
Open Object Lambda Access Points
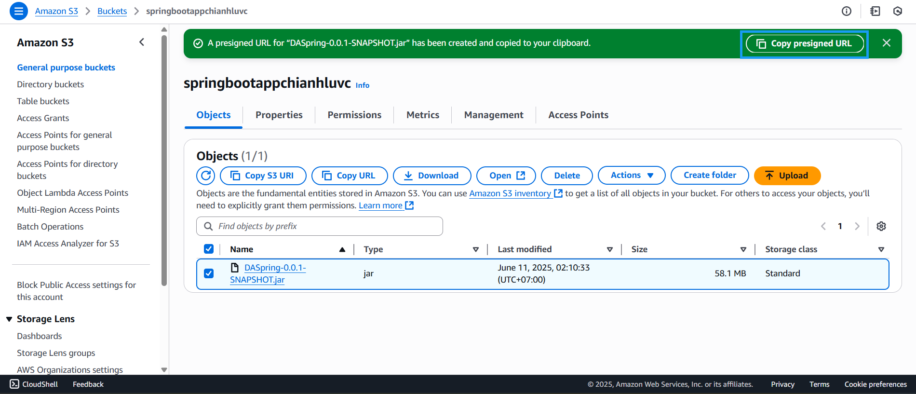[72, 193]
